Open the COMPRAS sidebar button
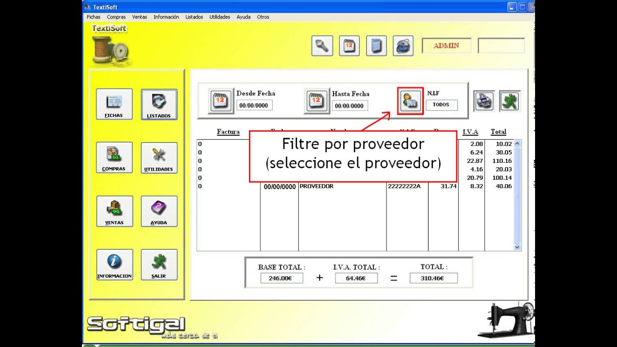 pos(114,158)
